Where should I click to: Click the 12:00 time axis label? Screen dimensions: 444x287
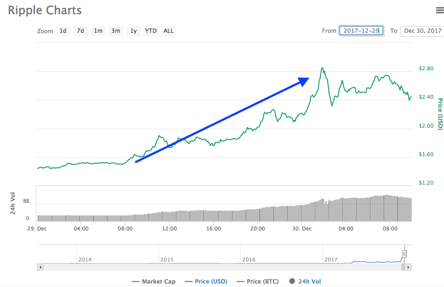(169, 228)
